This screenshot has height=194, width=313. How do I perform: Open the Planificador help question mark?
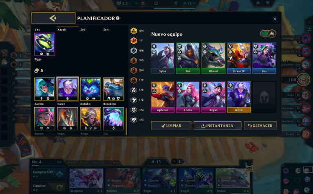click(x=118, y=18)
